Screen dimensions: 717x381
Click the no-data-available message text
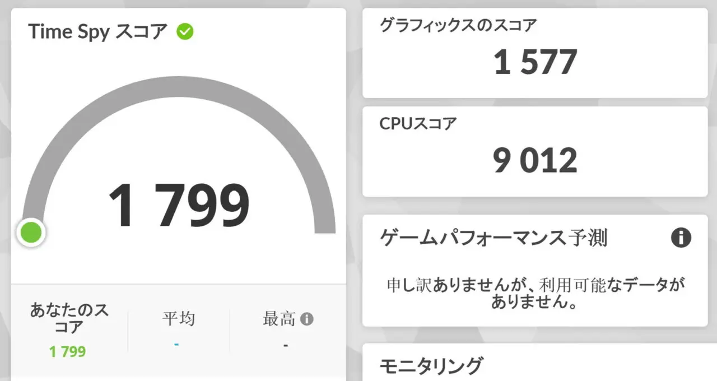535,294
